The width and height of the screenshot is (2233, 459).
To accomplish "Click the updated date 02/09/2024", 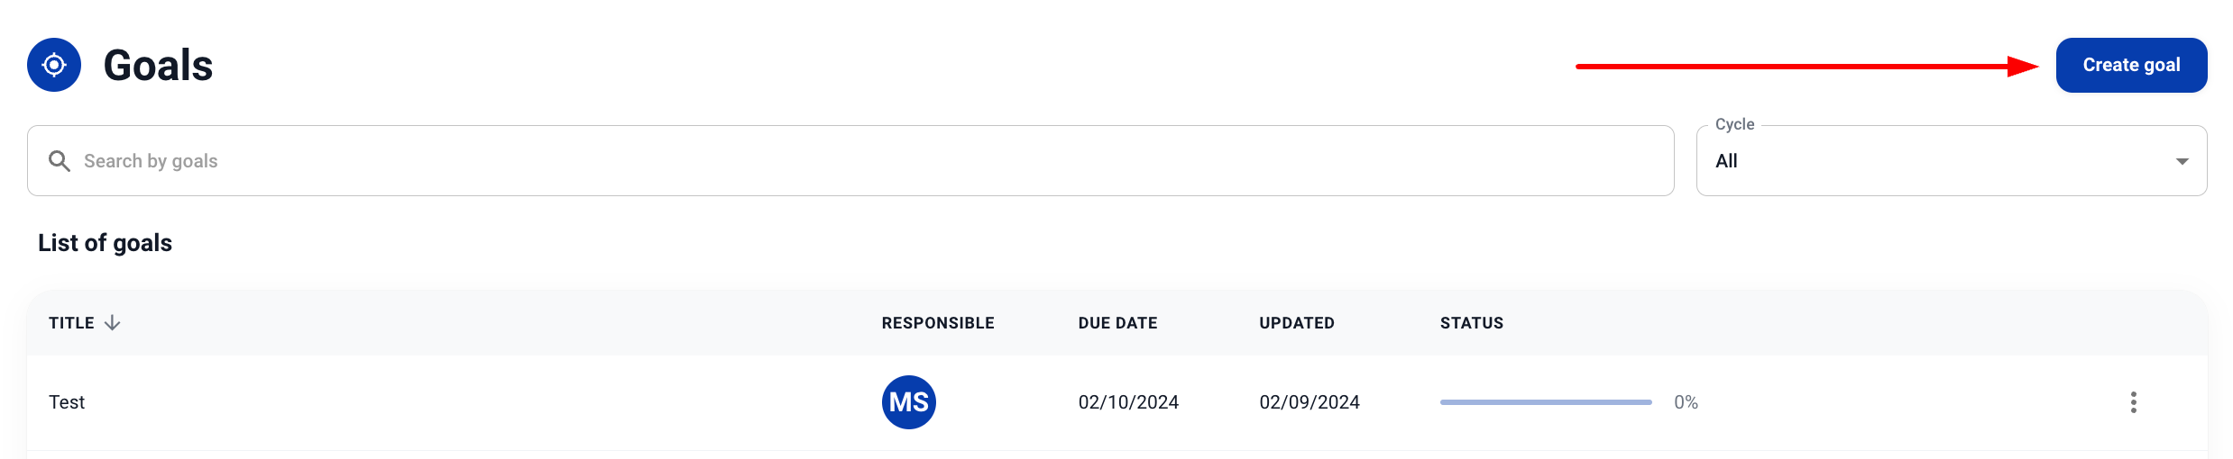I will coord(1309,402).
